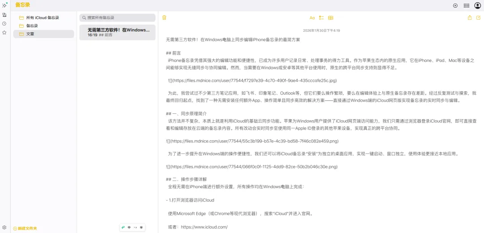The height and width of the screenshot is (233, 484).
Task: Click the sparkle pin icon in the left rail
Action: (4, 5)
